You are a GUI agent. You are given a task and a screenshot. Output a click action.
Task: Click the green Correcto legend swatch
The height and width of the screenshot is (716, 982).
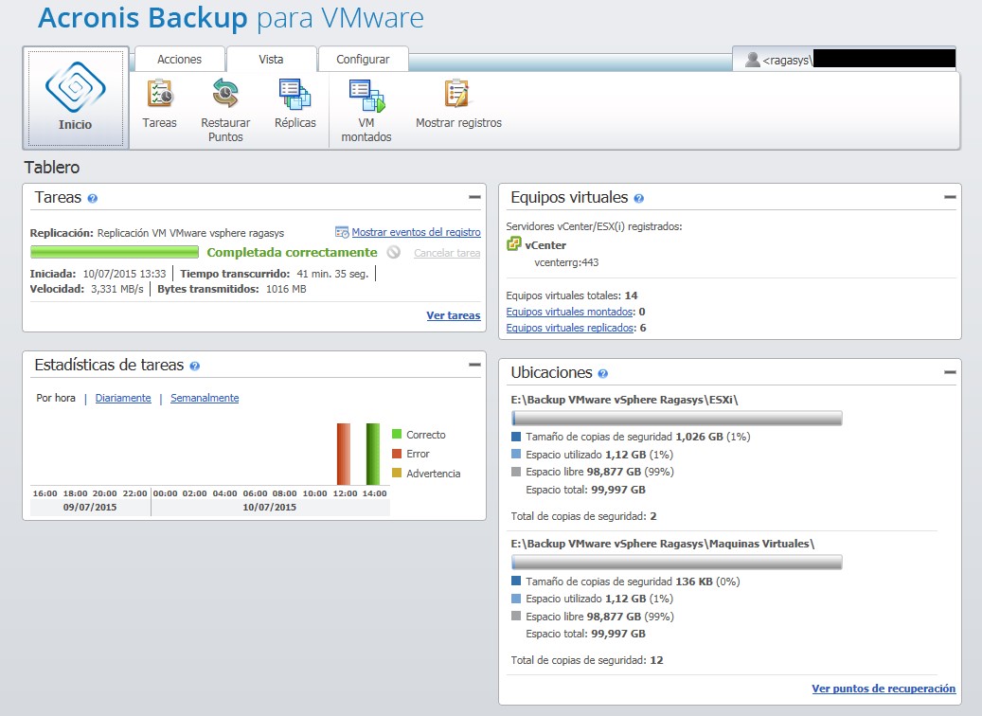pos(397,434)
